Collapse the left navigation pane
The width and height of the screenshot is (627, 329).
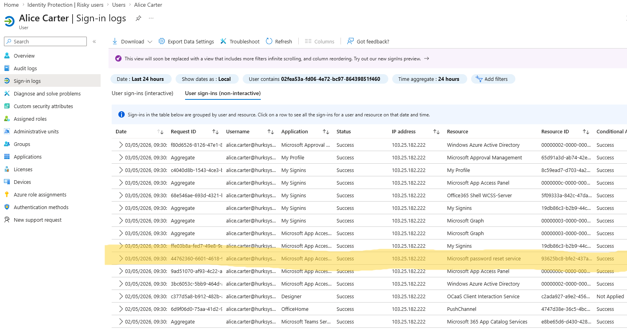click(x=94, y=41)
